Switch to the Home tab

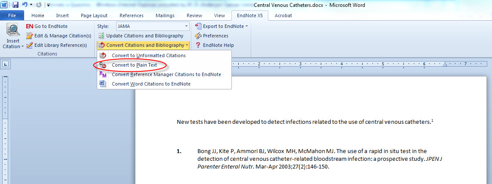[38, 15]
